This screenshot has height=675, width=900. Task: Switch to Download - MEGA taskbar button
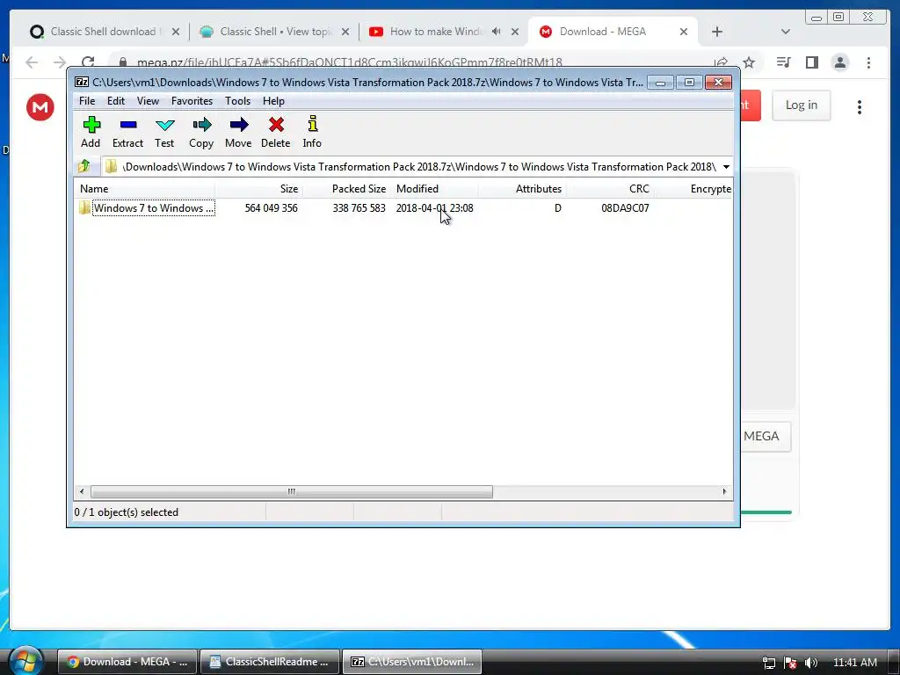click(x=127, y=662)
